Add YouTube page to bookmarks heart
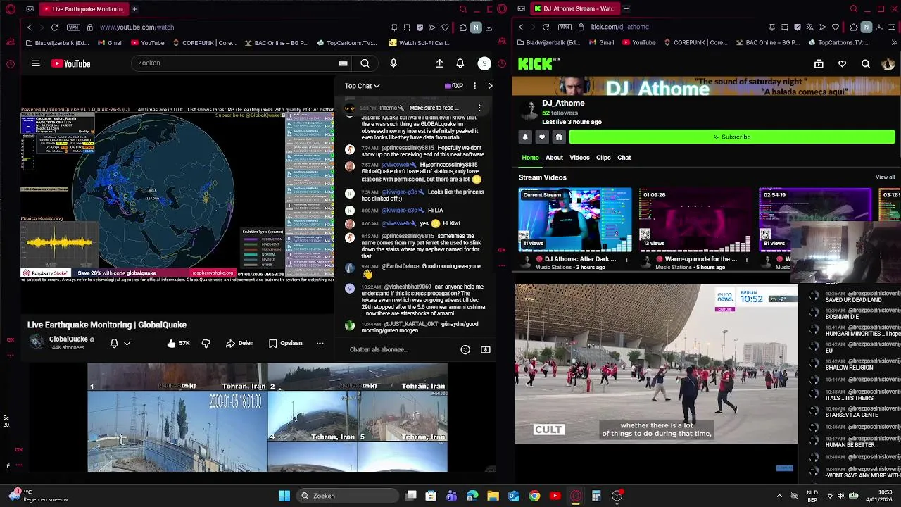Viewport: 901px width, 507px height. click(445, 27)
